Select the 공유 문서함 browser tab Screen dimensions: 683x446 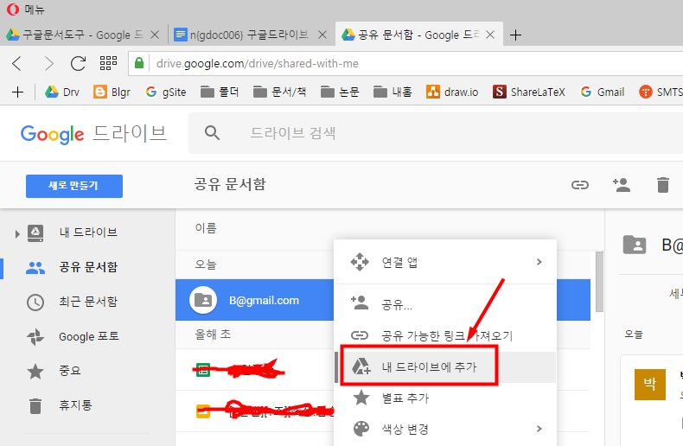[412, 35]
